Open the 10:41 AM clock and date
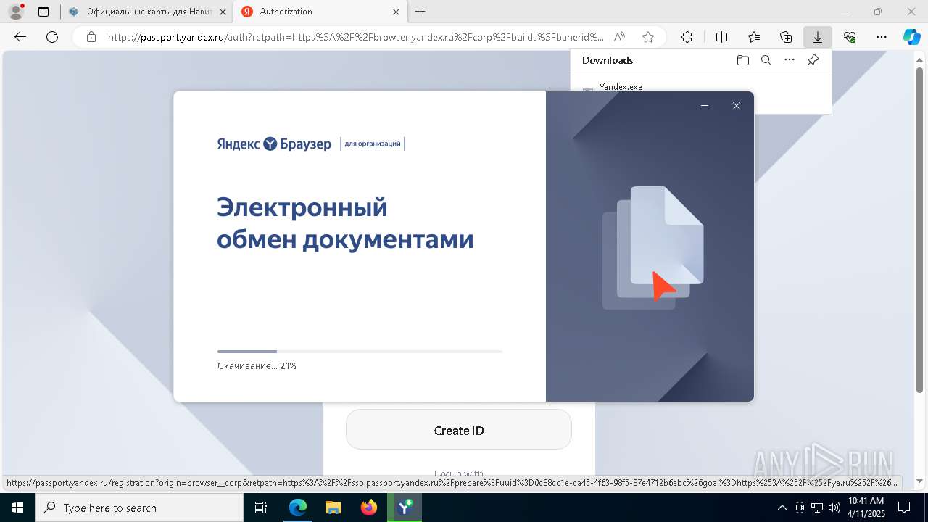 pos(866,507)
